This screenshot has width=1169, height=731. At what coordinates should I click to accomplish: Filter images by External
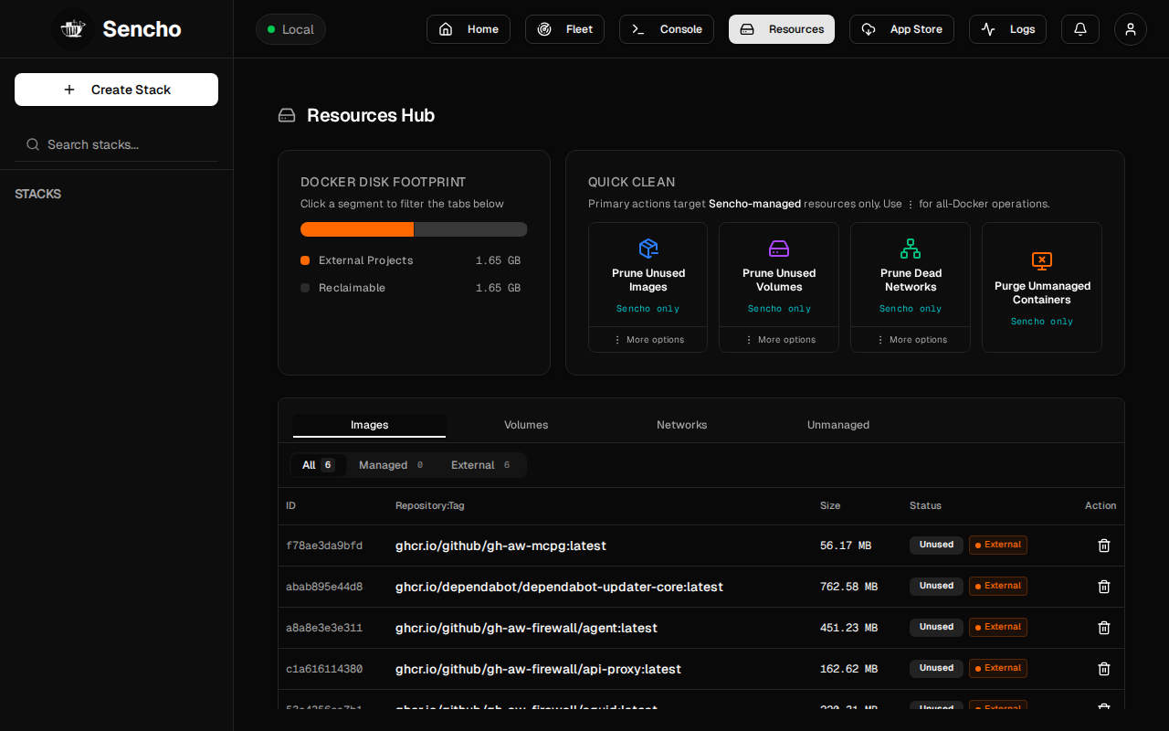tap(480, 465)
